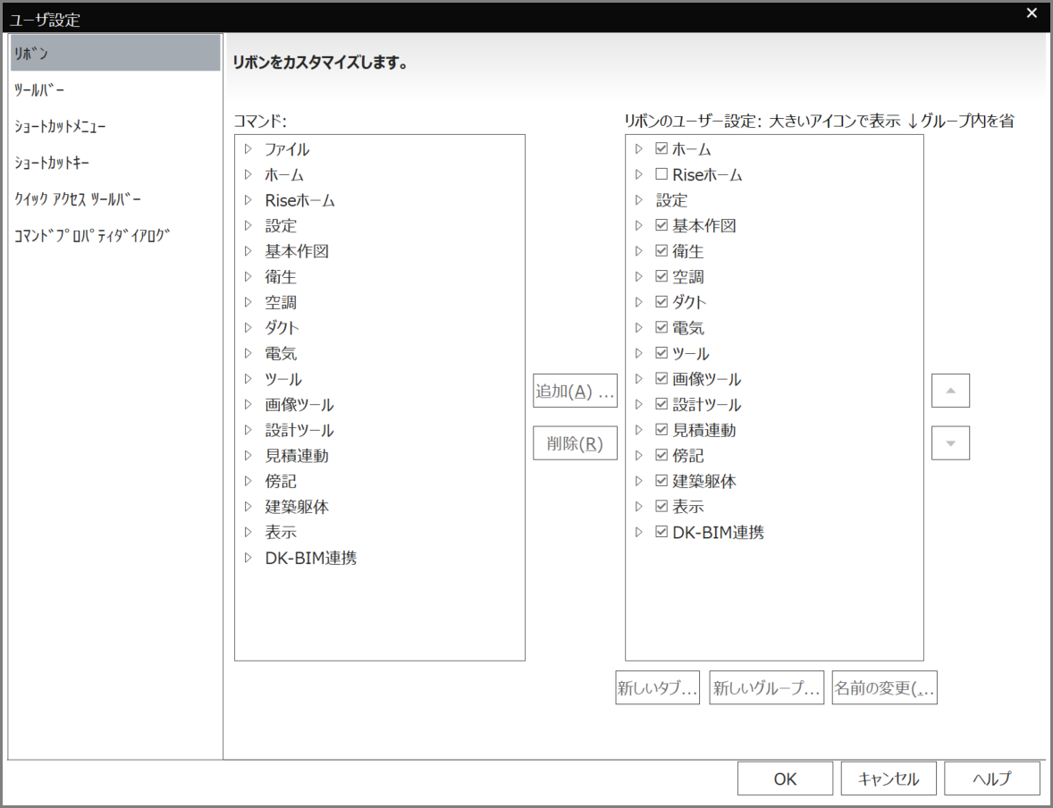
Task: Close the ユーザ設定 dialog window
Action: (1032, 13)
